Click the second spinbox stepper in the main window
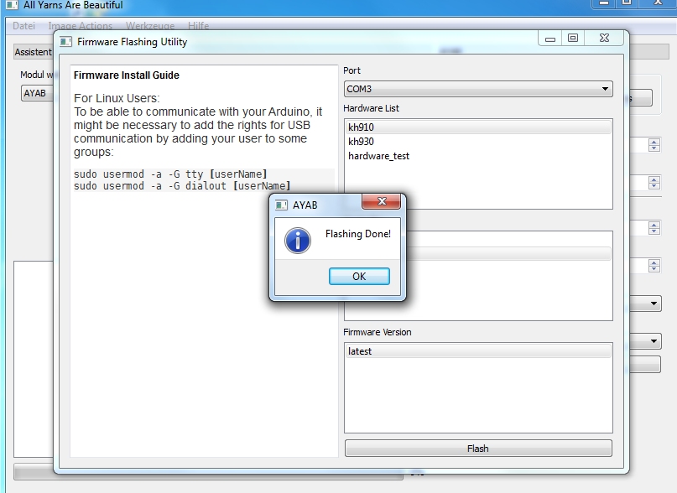Screen dimensions: 677x493 [x=654, y=183]
